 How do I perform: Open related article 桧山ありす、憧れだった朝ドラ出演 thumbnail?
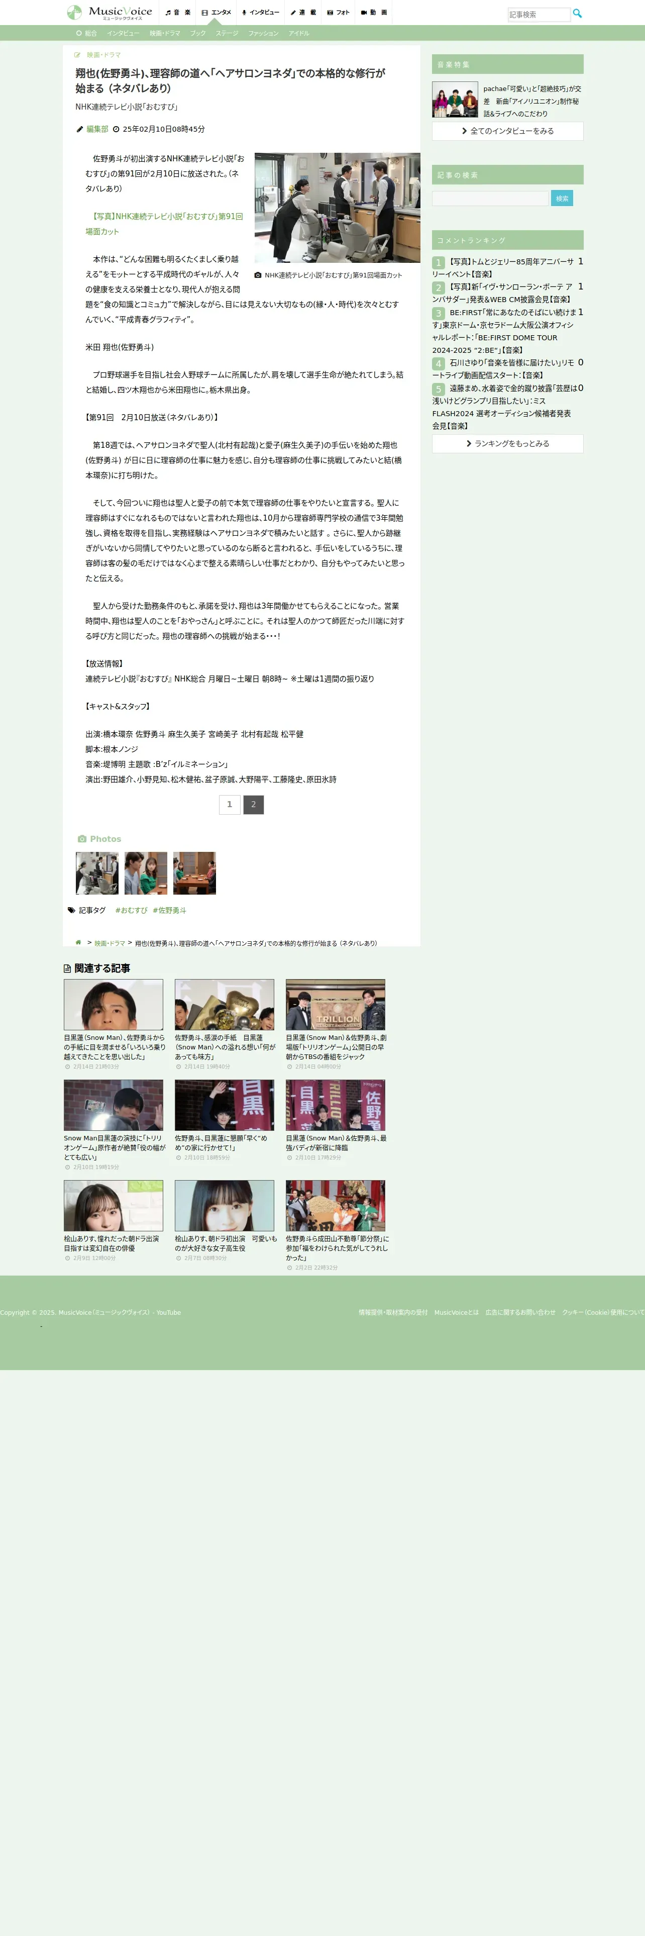pos(114,1206)
